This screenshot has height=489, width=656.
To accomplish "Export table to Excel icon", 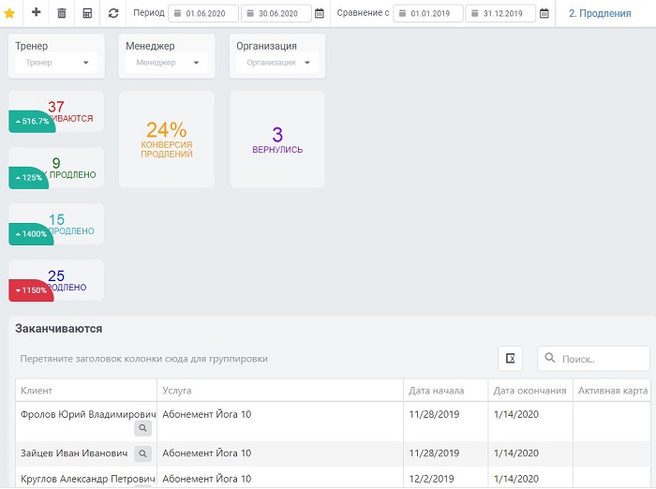I will pos(510,359).
